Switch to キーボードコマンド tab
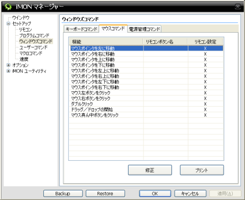 [81, 29]
